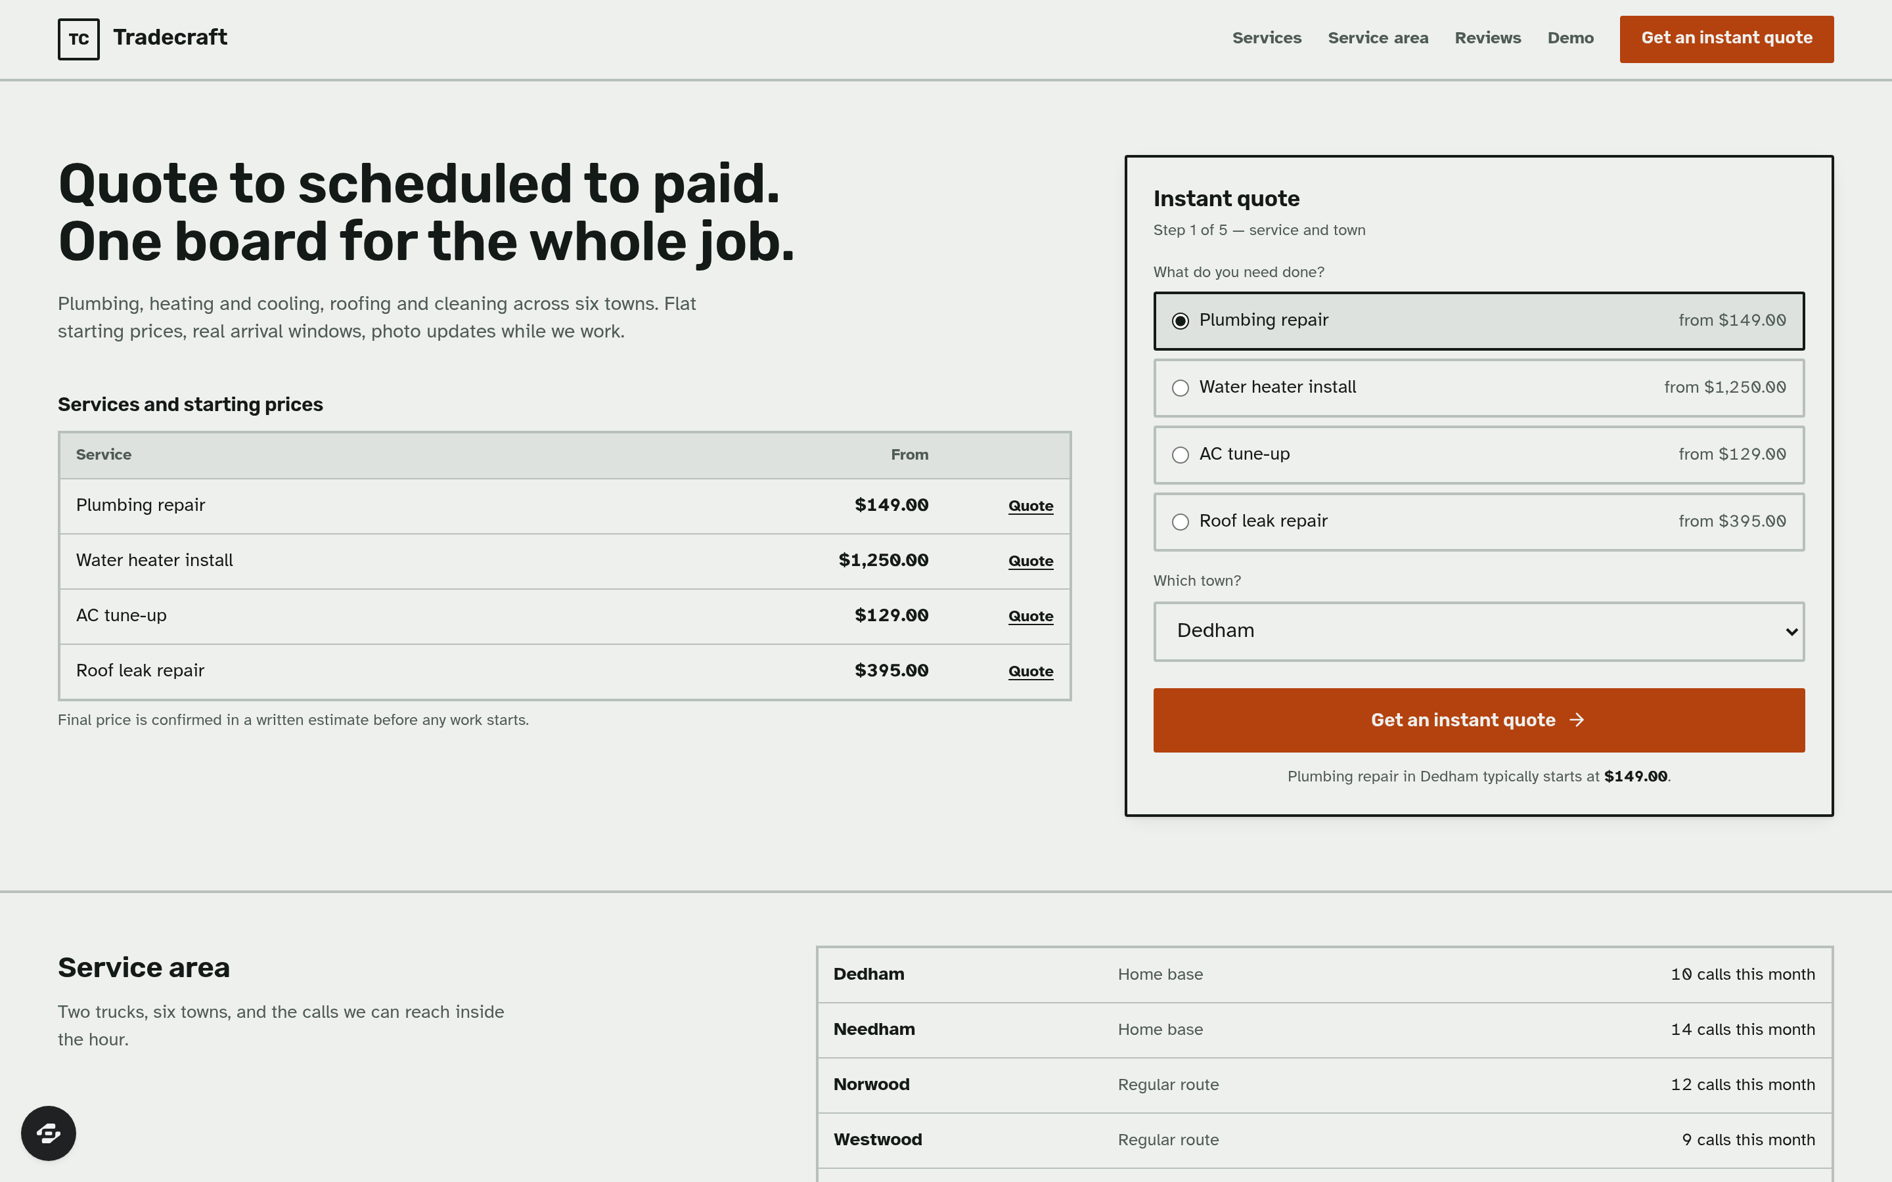Click Quote link for Plumbing repair row

(x=1031, y=506)
